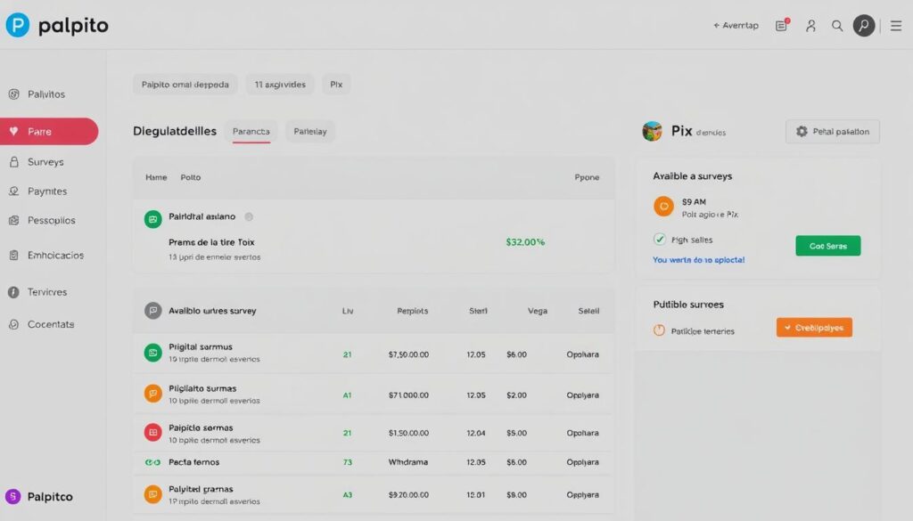This screenshot has width=913, height=521.
Task: Toggle the Figh selles checkmark
Action: pyautogui.click(x=660, y=240)
